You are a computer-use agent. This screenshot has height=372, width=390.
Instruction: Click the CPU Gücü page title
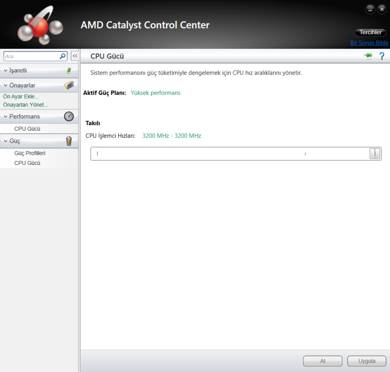[x=107, y=56]
